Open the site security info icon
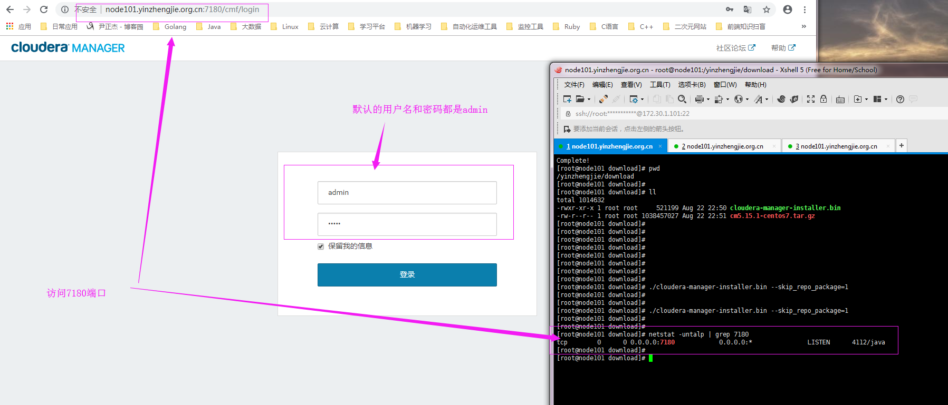948x405 pixels. coord(65,9)
